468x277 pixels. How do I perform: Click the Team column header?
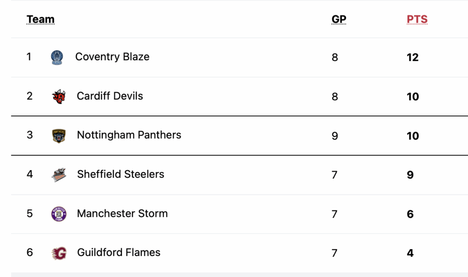41,19
